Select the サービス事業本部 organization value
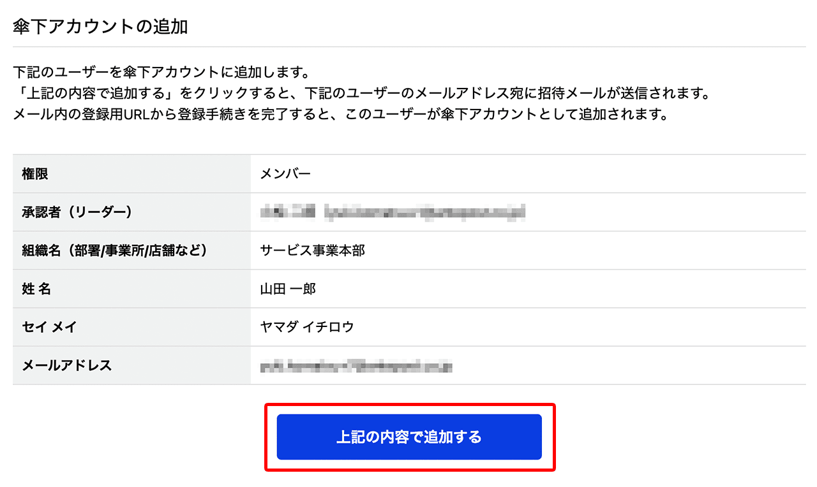Screen dimensions: 817x487 (312, 251)
